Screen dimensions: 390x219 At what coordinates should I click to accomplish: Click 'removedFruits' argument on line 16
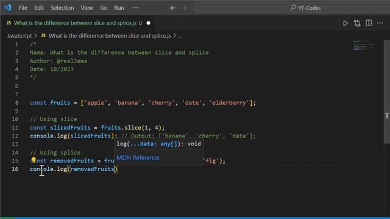pos(92,169)
